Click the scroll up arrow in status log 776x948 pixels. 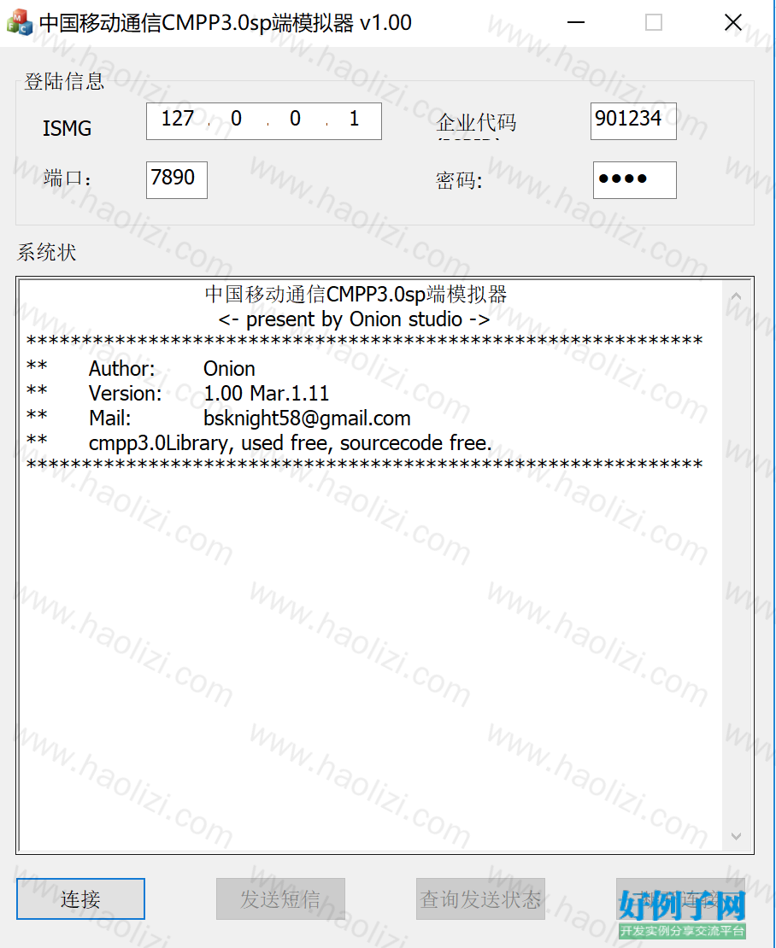coord(736,296)
